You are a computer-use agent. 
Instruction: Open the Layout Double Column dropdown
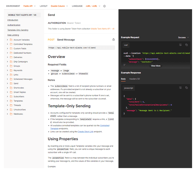pos(59,6)
